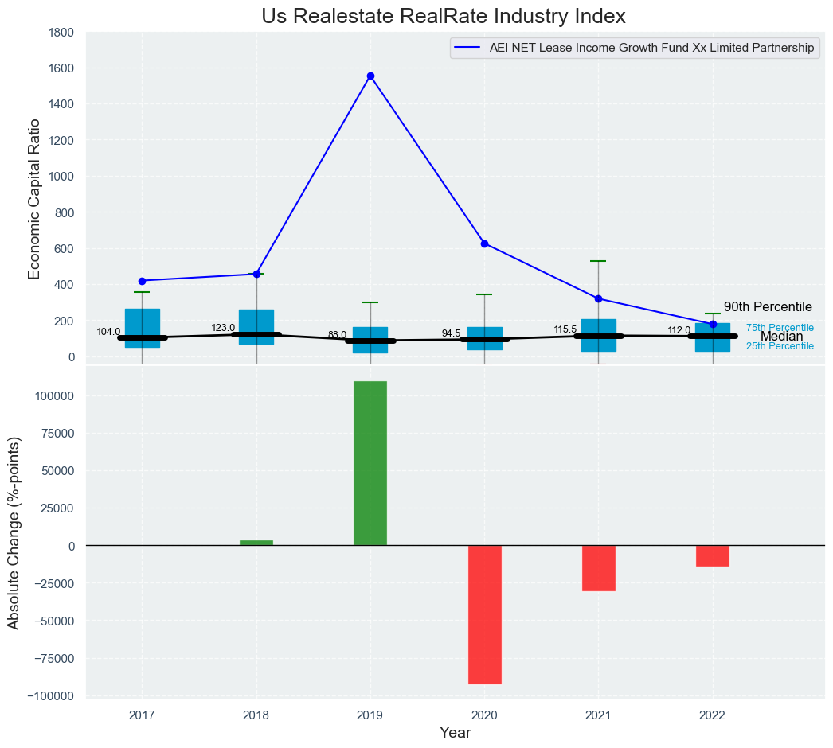
Task: Click the blue data point for 2017
Action: pyautogui.click(x=142, y=281)
